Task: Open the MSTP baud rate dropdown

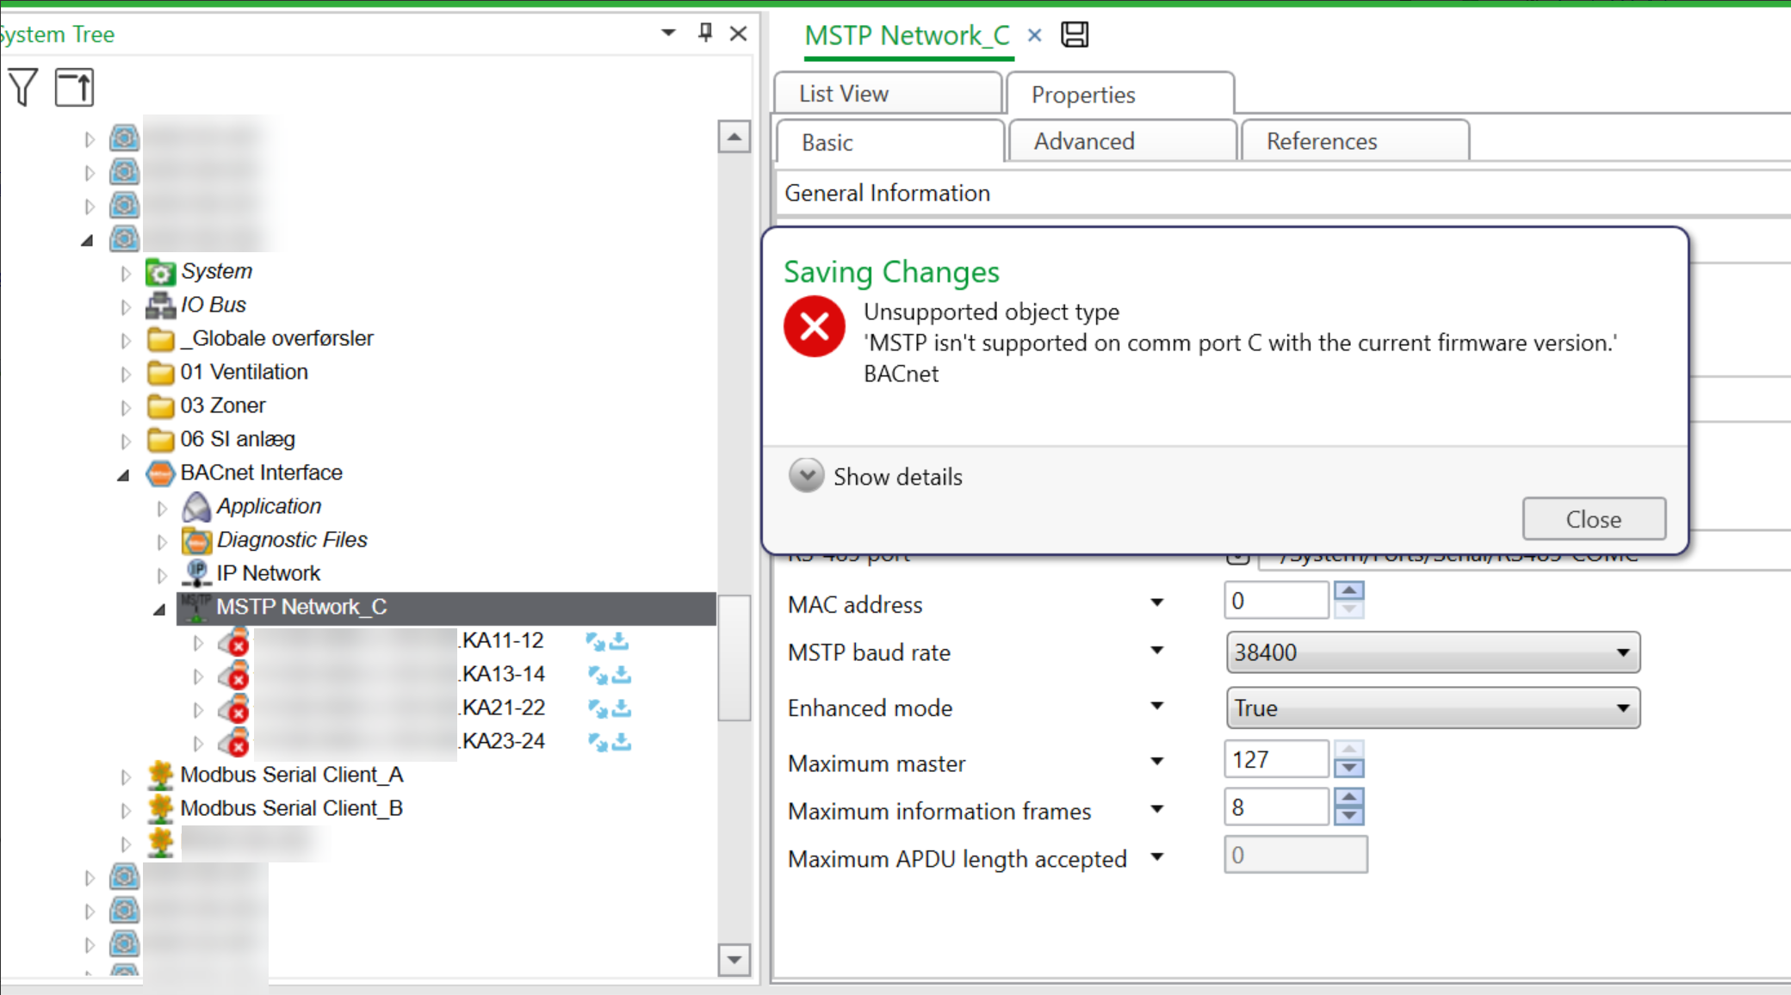Action: (x=1433, y=652)
